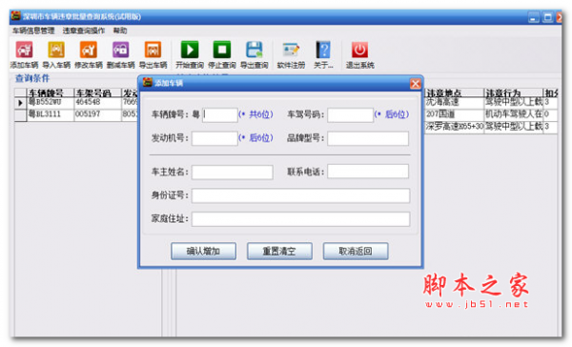Viewport: 572px width, 347px height.
Task: Click the 确认增加 button
Action: pos(204,251)
